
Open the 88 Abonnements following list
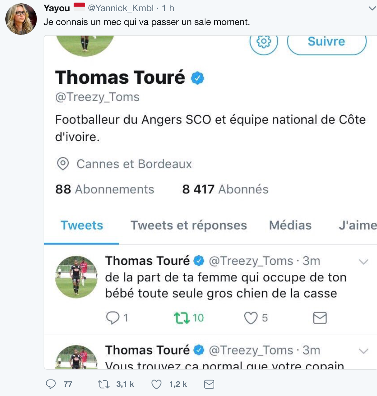[x=105, y=189]
